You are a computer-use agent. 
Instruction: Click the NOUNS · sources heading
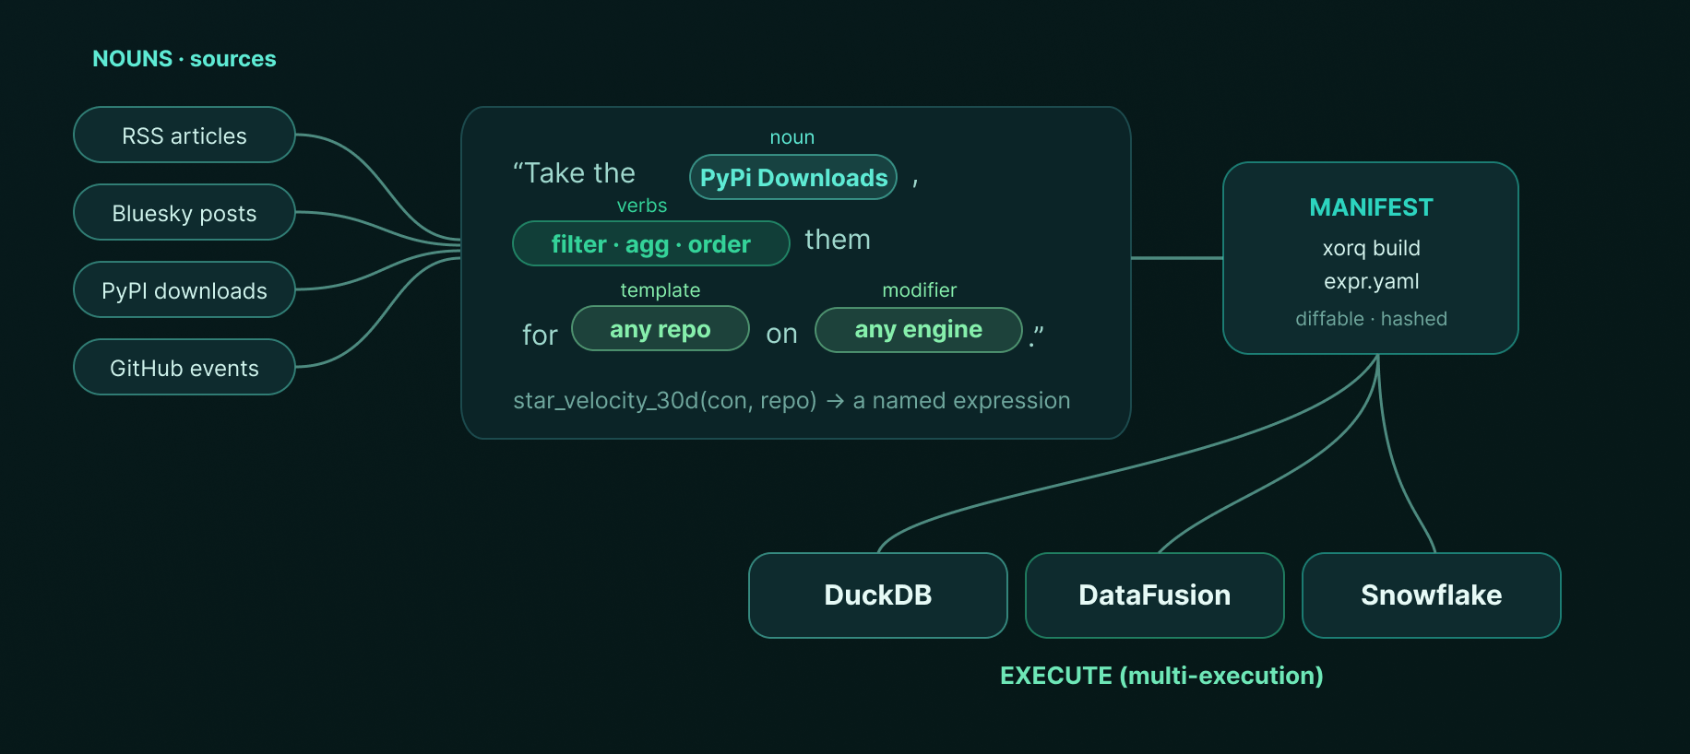184,59
